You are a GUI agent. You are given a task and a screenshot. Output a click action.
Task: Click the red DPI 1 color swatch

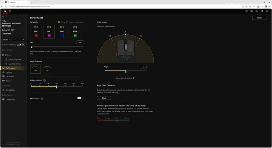[x=36, y=35]
